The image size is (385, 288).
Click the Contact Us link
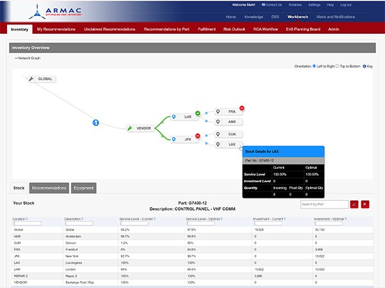point(272,5)
